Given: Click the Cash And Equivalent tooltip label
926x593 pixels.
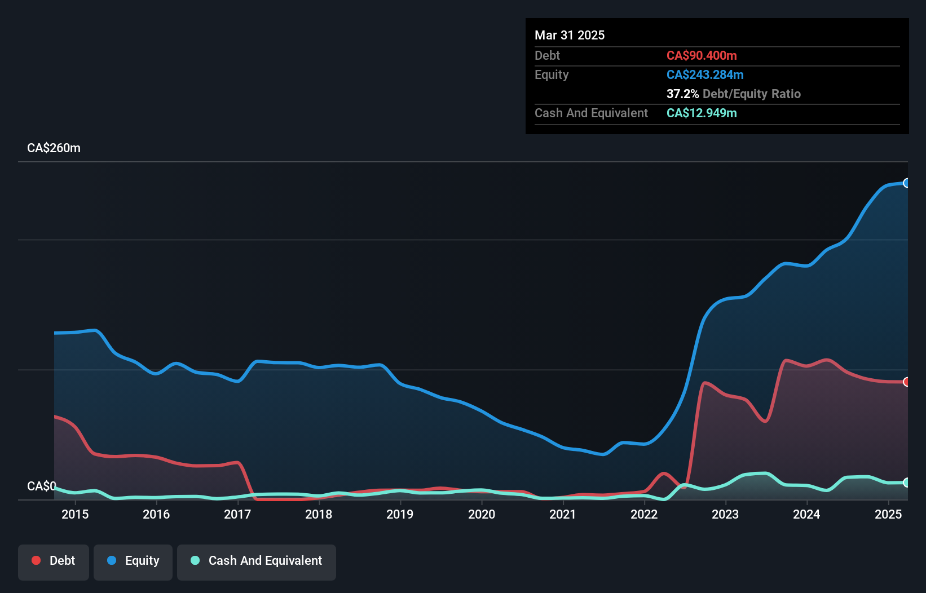Looking at the screenshot, I should click(591, 113).
